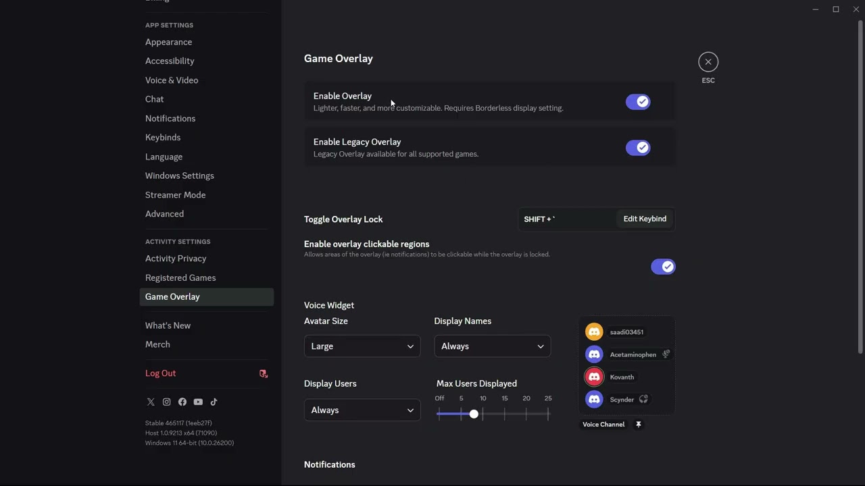Open the TikTok social icon
The image size is (865, 486).
(214, 402)
